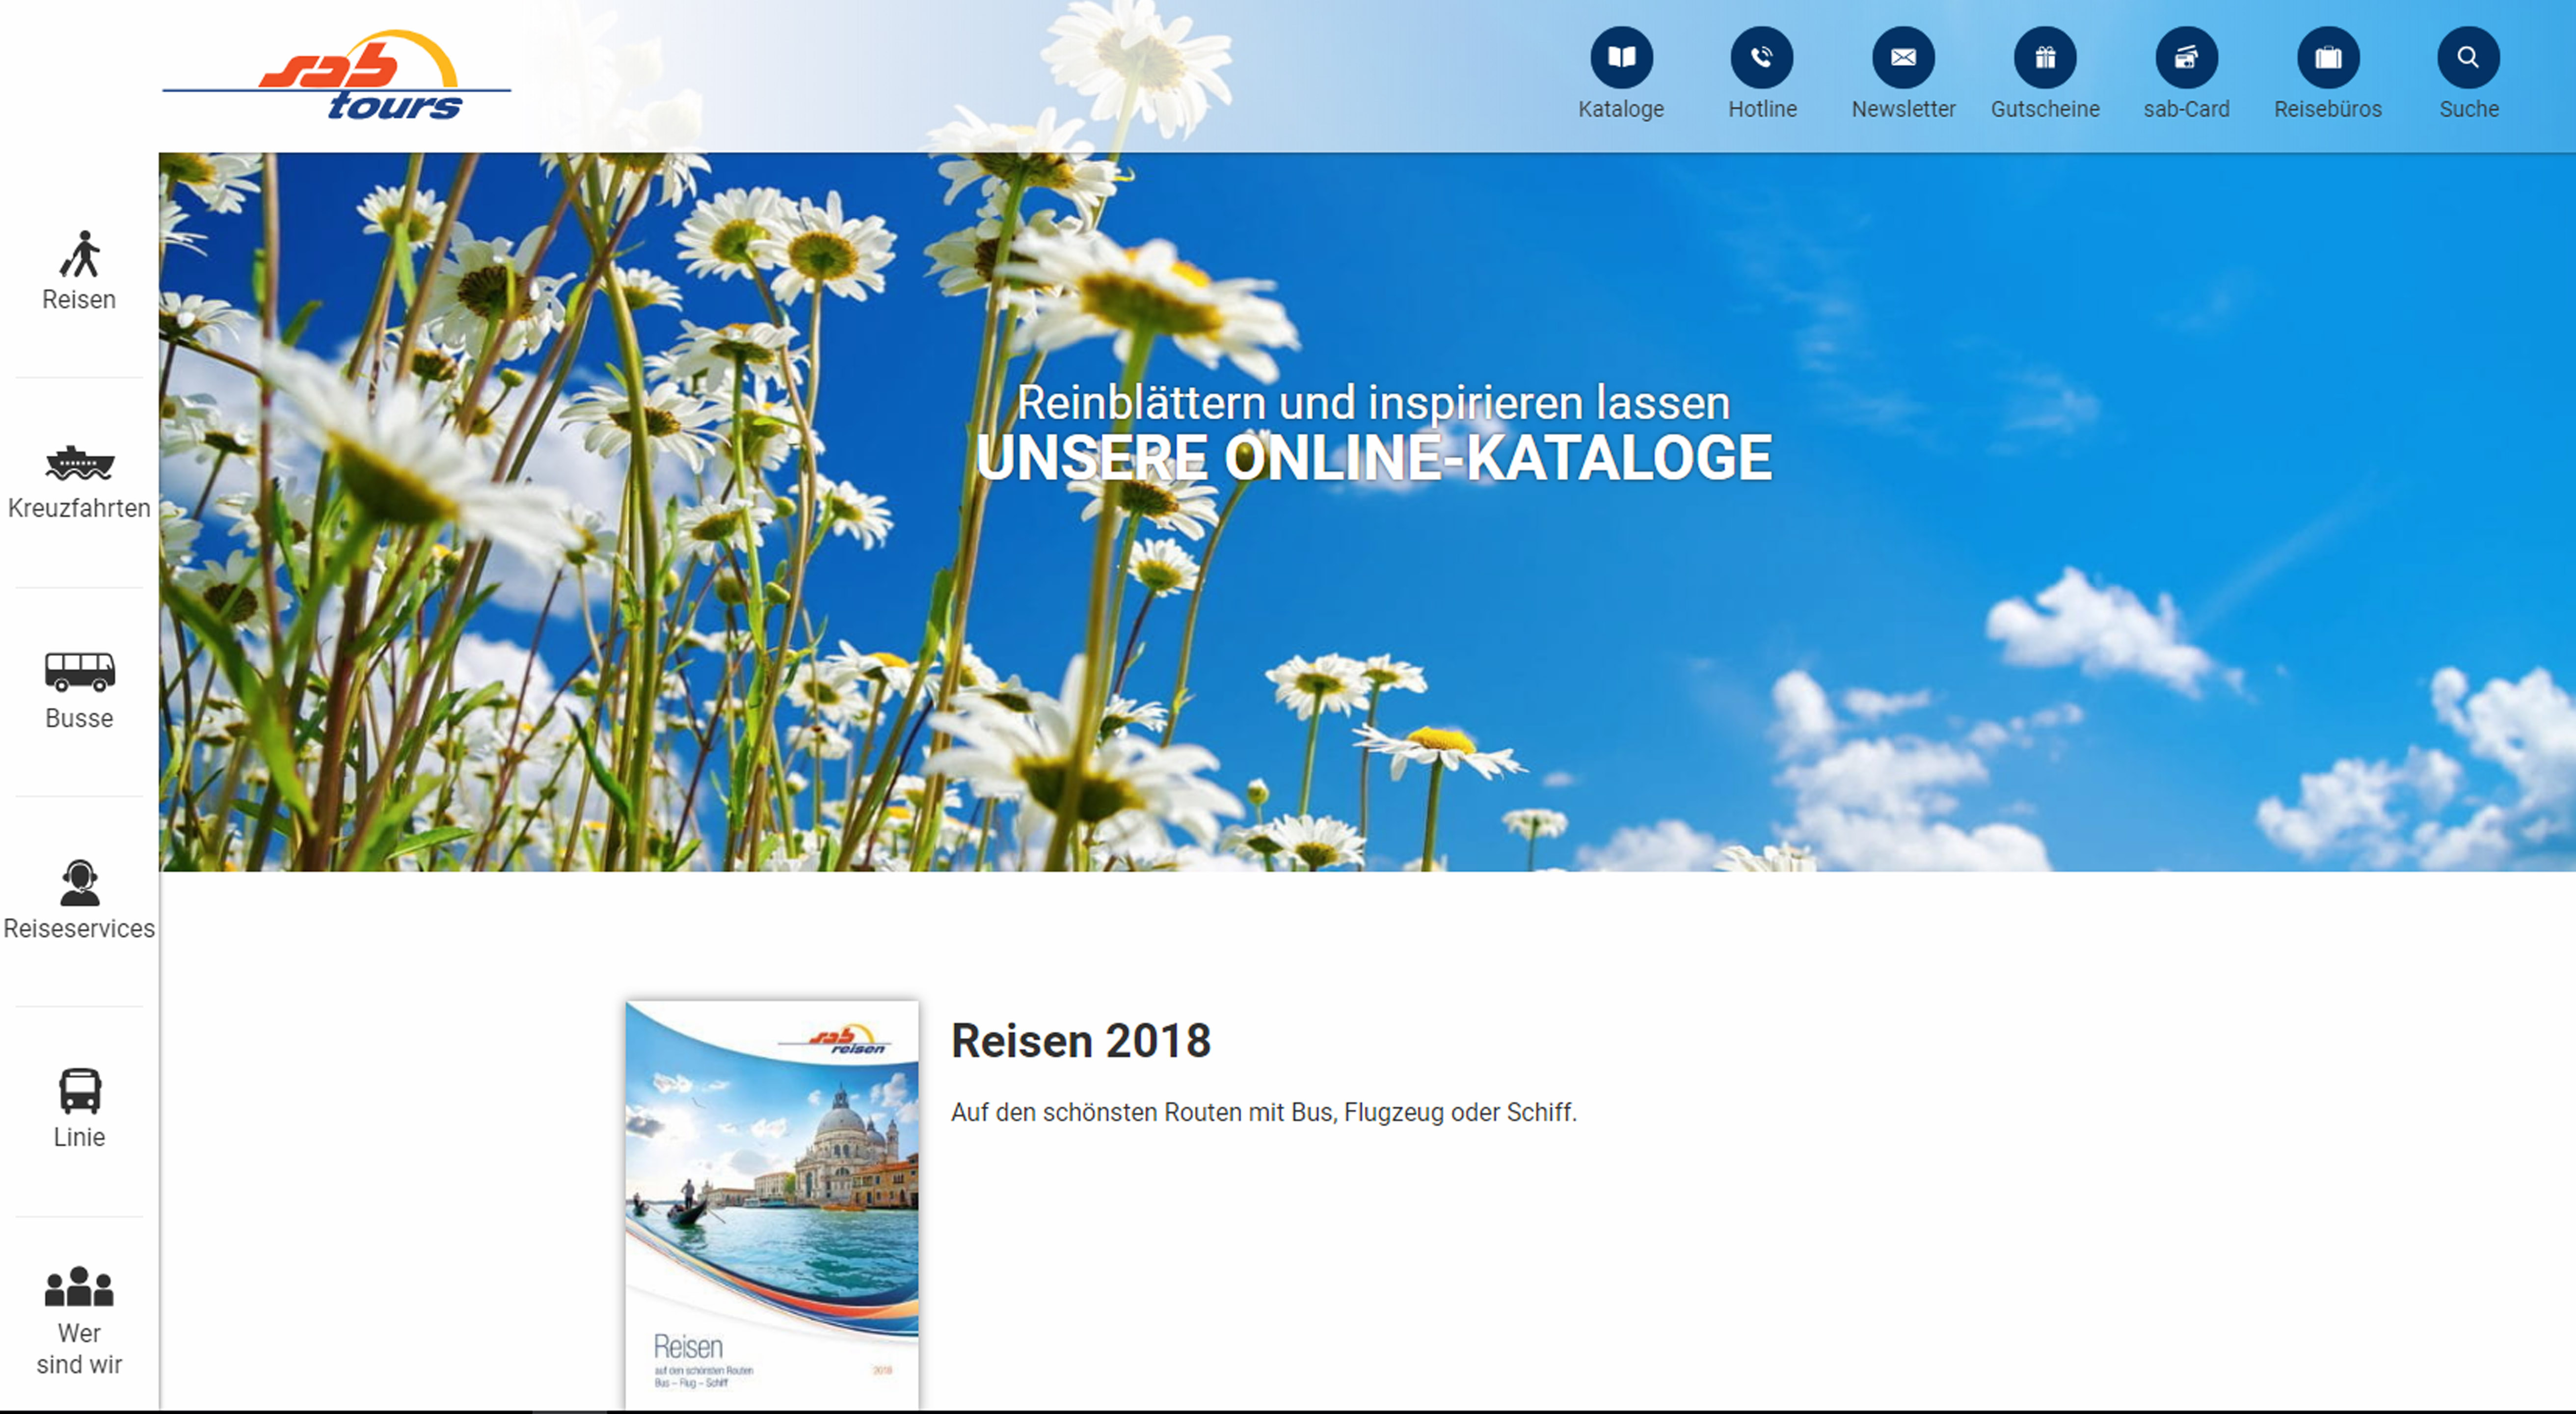Click the Kataloge book icon

pyautogui.click(x=1621, y=57)
